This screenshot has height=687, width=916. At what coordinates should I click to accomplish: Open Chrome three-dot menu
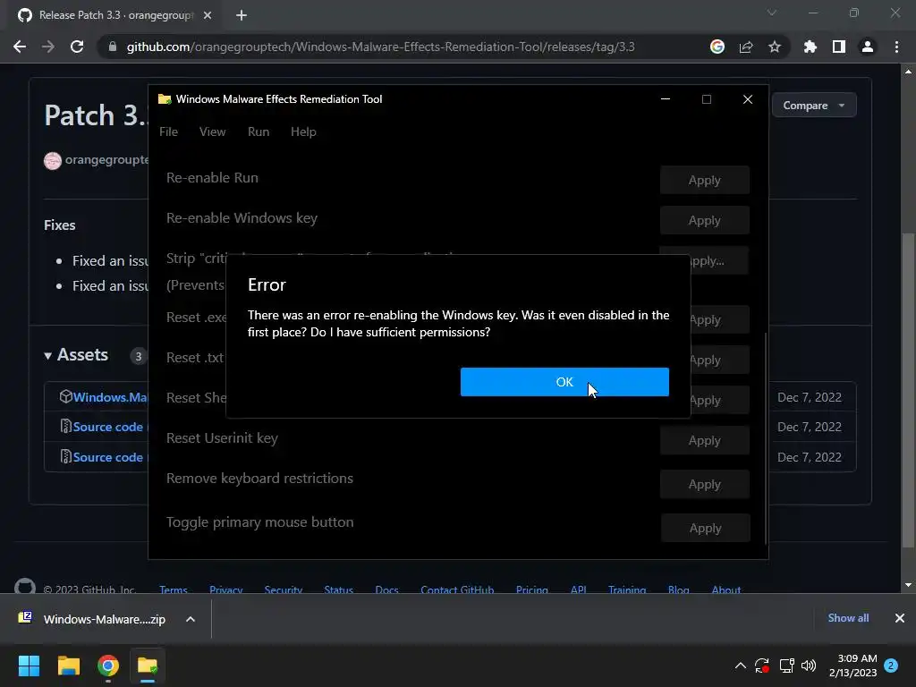[896, 47]
